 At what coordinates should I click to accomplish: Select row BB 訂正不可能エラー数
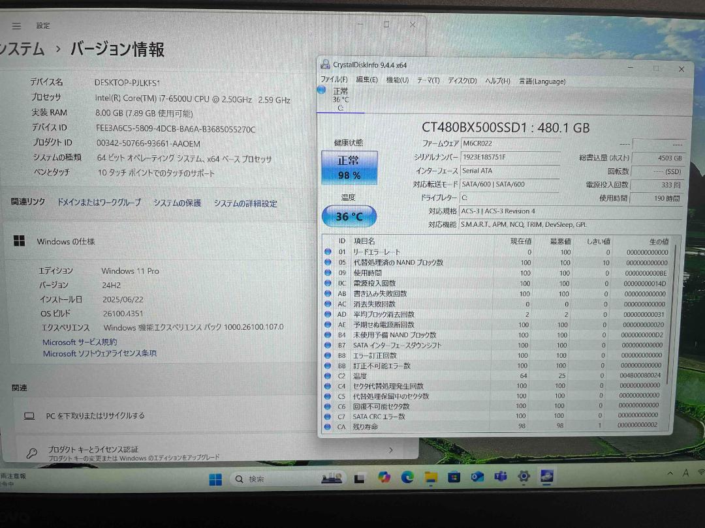pos(496,366)
